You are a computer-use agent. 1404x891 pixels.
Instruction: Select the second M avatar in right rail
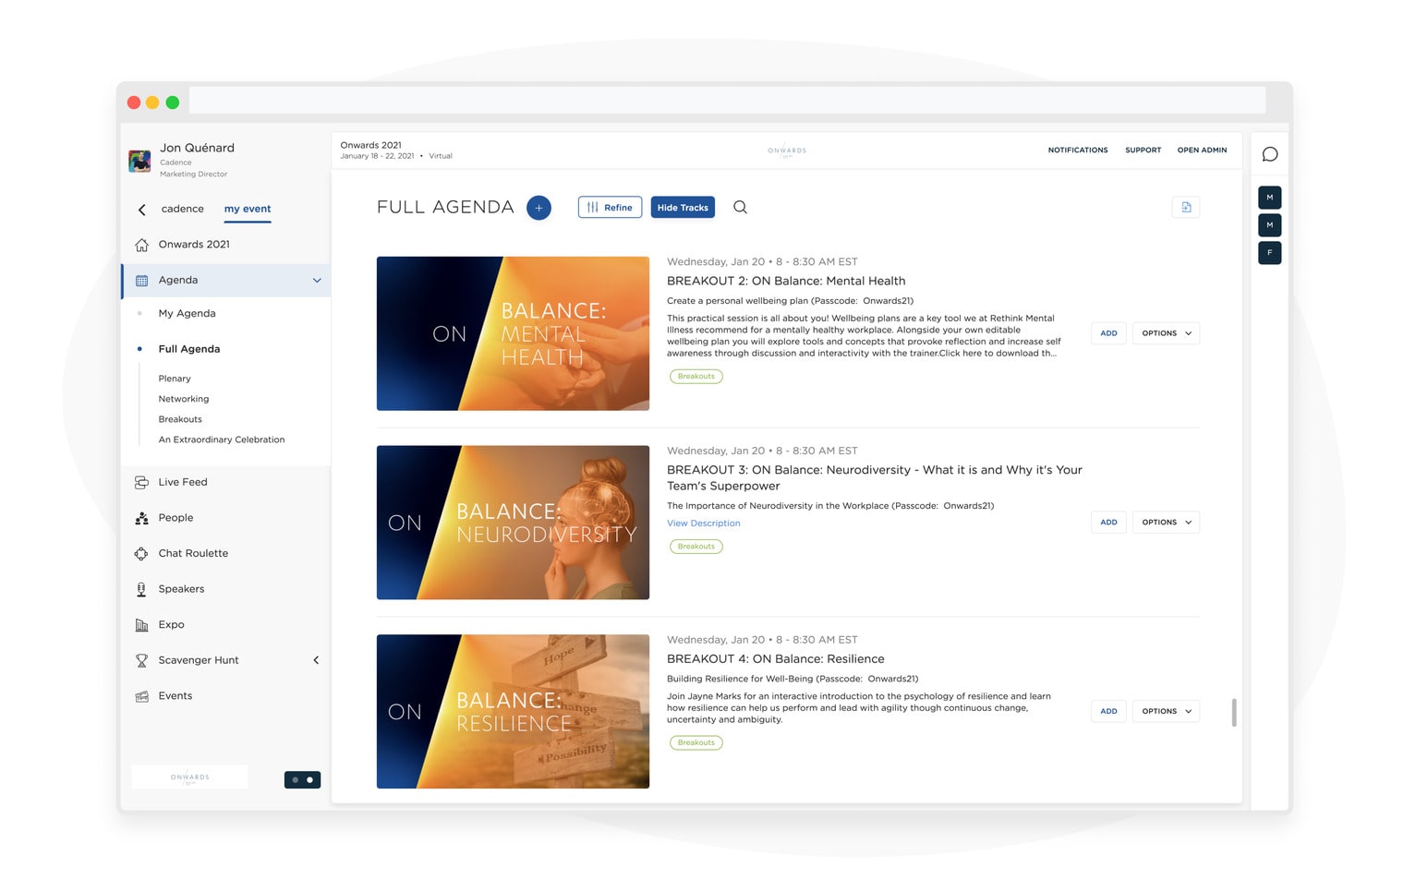point(1269,225)
